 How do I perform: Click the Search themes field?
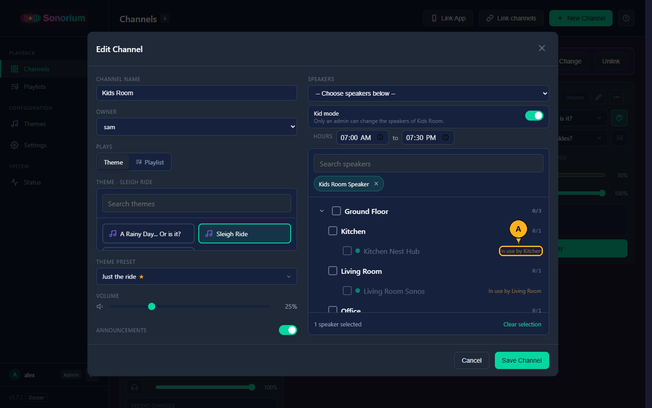(x=197, y=203)
